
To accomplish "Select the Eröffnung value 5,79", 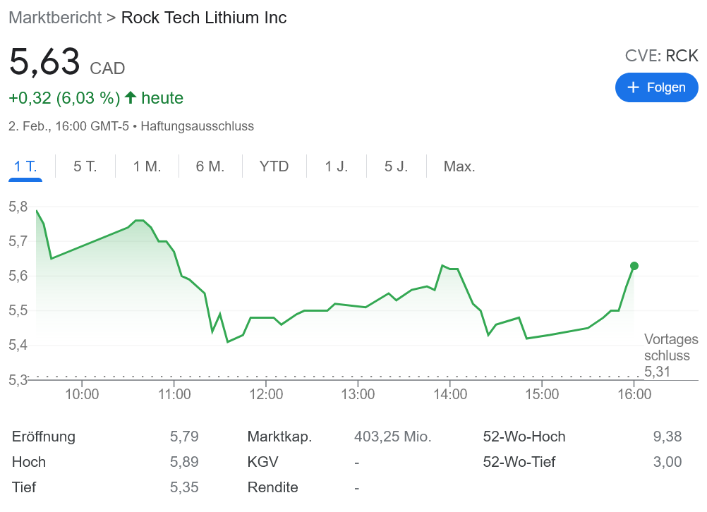I will tap(184, 437).
